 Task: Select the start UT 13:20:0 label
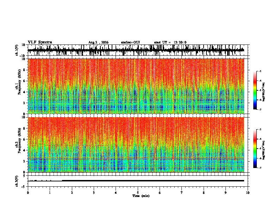170,42
